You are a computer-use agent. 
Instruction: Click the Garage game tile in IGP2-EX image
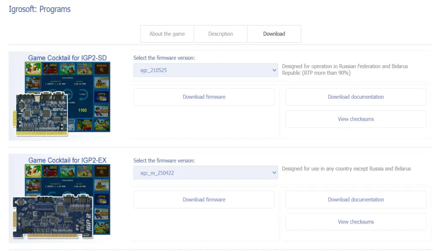click(50, 171)
